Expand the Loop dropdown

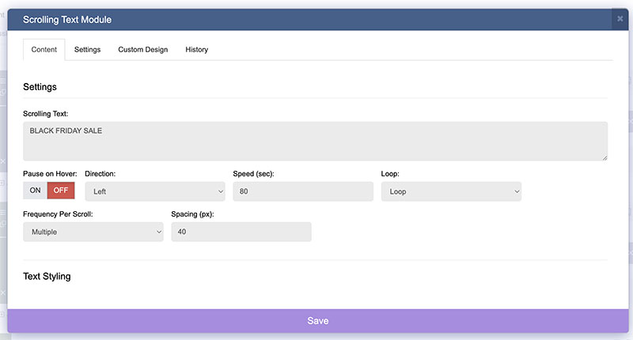(451, 191)
